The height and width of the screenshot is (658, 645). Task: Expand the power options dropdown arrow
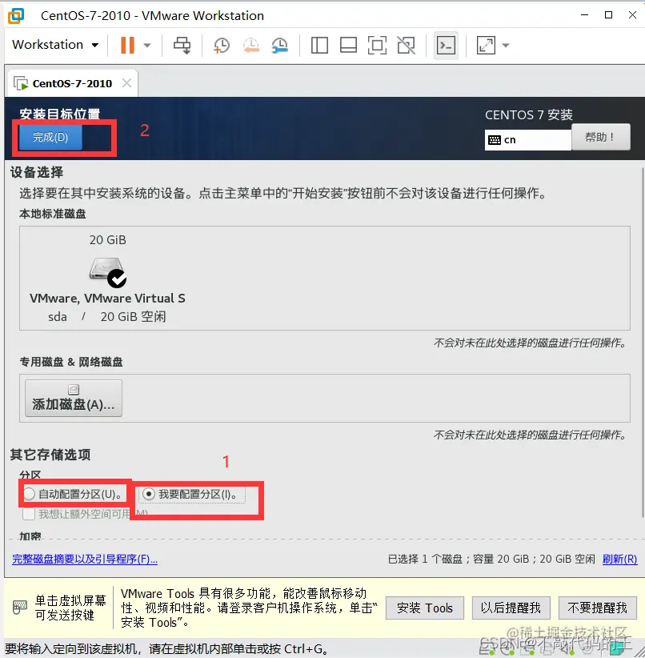[x=147, y=46]
